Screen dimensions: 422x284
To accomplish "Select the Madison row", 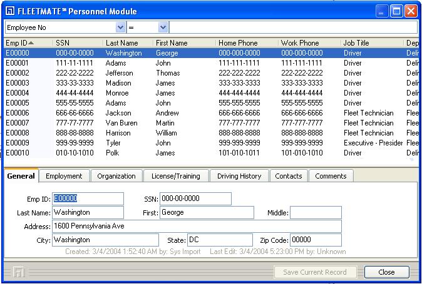I will (211, 83).
